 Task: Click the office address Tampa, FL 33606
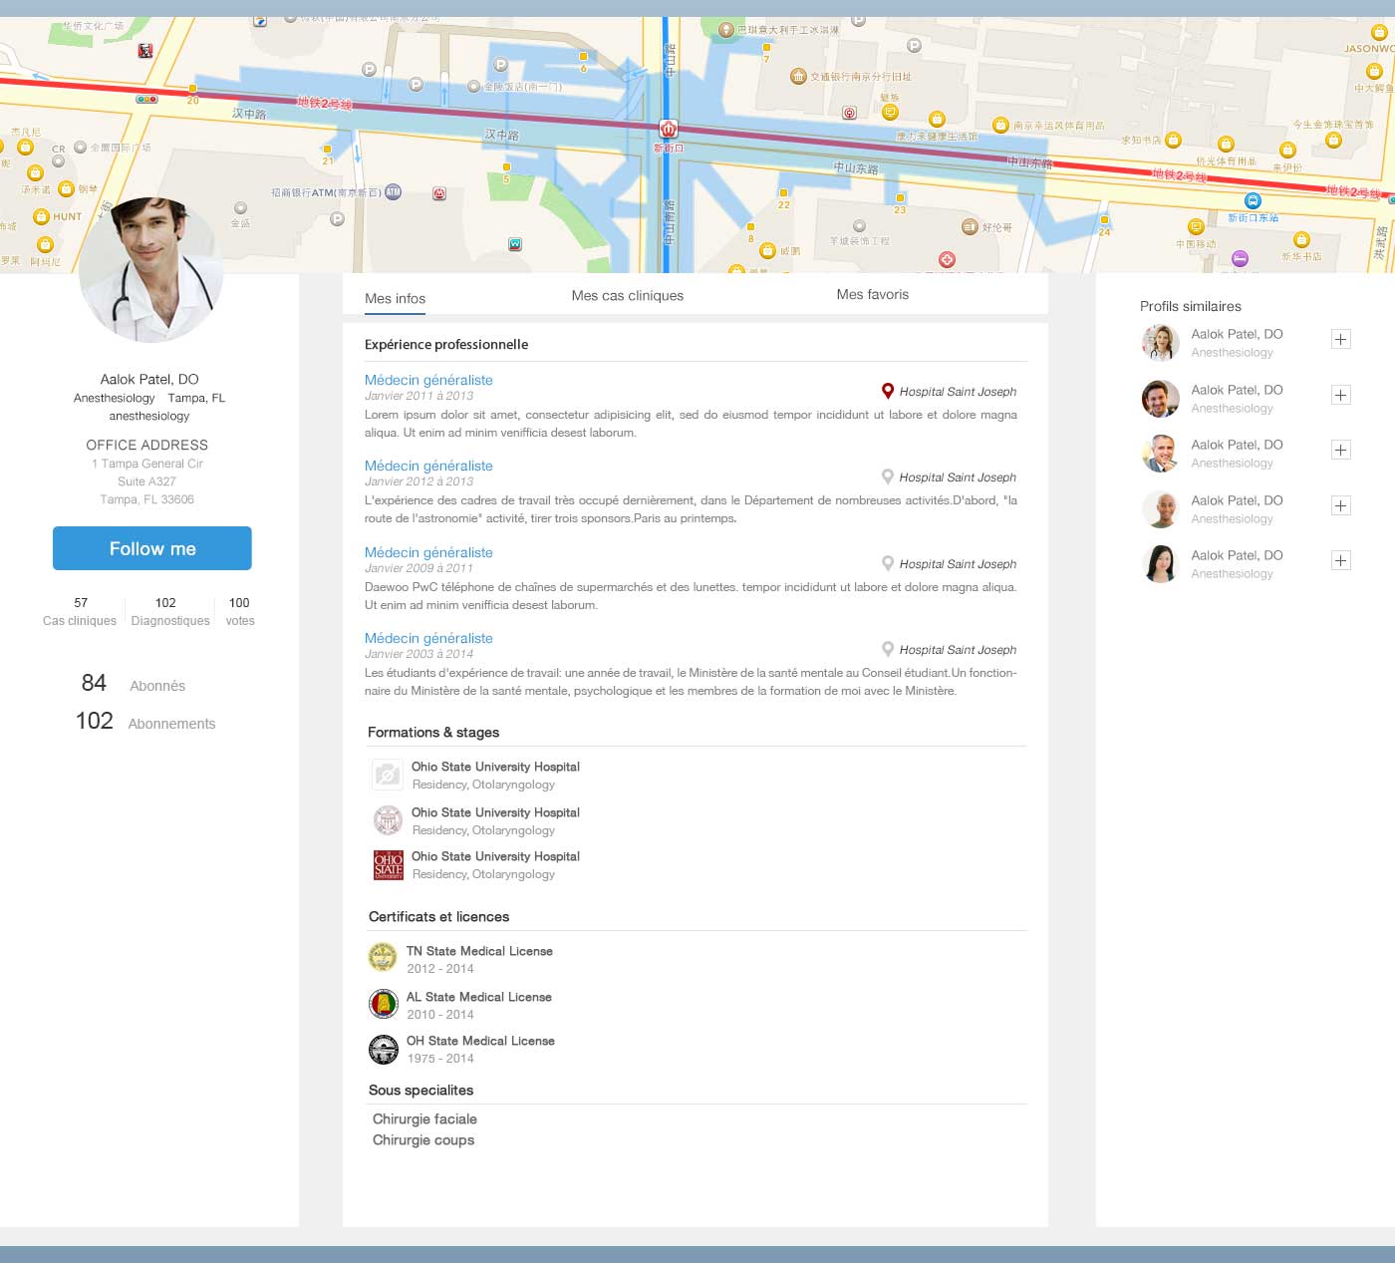[x=146, y=499]
